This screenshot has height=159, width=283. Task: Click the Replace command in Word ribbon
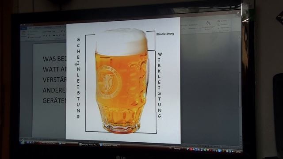tap(223, 24)
